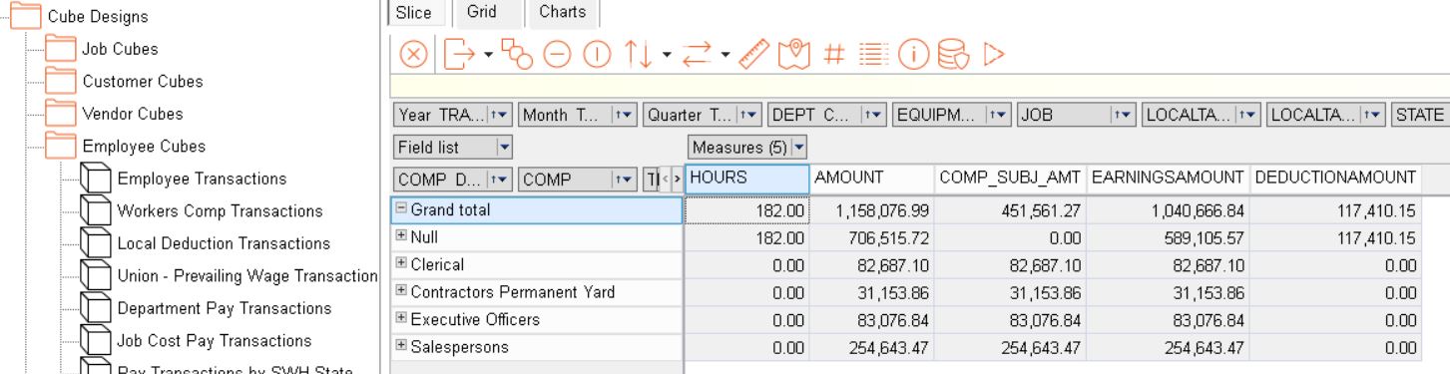Open the Department Pay Transactions cube
The image size is (1450, 374).
pyautogui.click(x=225, y=308)
